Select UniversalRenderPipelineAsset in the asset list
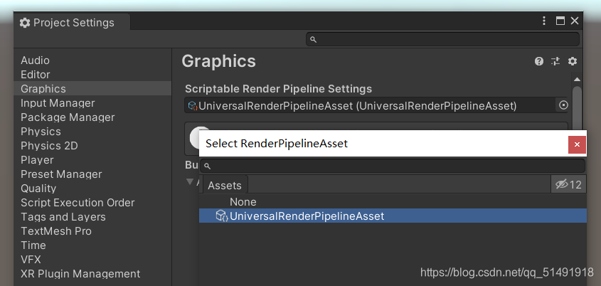The image size is (601, 286). pos(393,216)
